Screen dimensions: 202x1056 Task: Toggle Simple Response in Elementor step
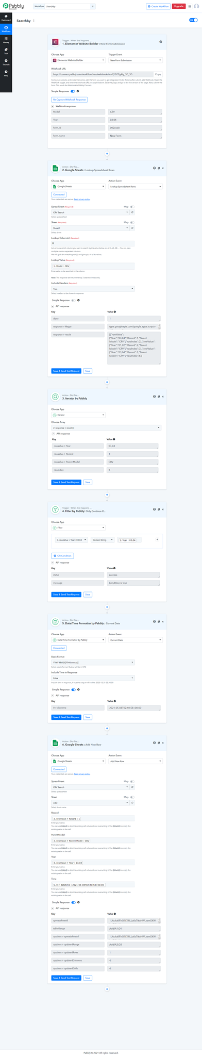tap(73, 91)
